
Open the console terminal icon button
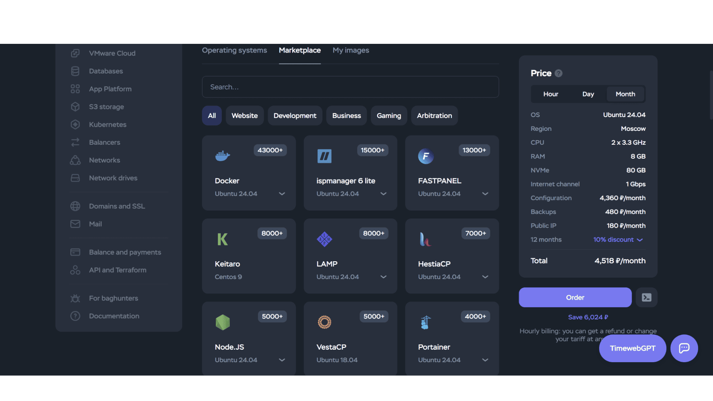646,297
